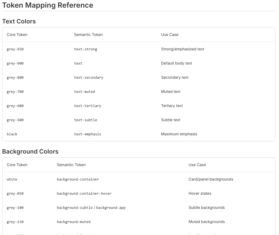
Task: Click 'Card/panel backgrounds' use case
Action: (211, 179)
